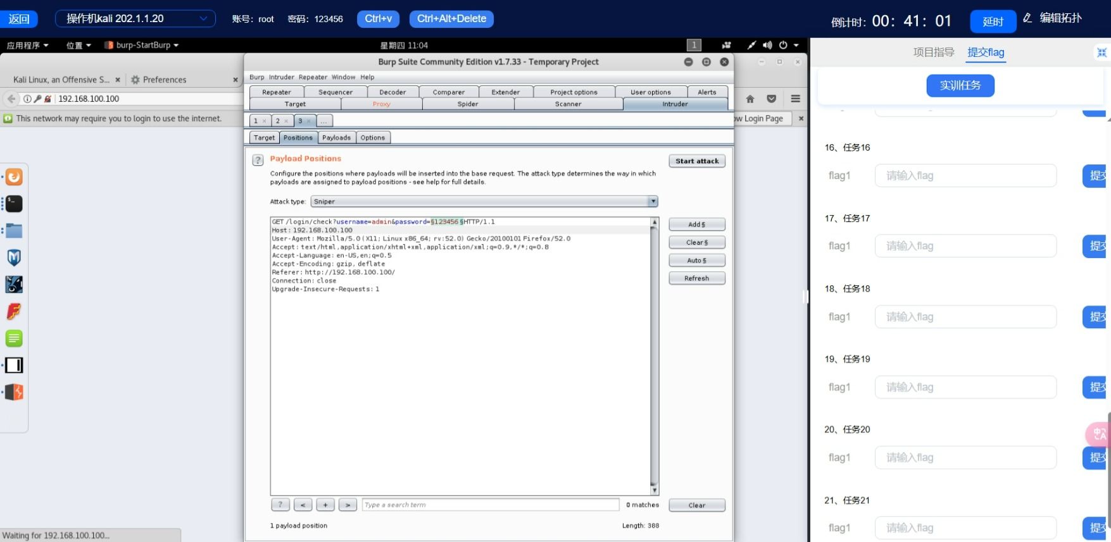Click the Add § button
Image resolution: width=1111 pixels, height=542 pixels.
(697, 225)
